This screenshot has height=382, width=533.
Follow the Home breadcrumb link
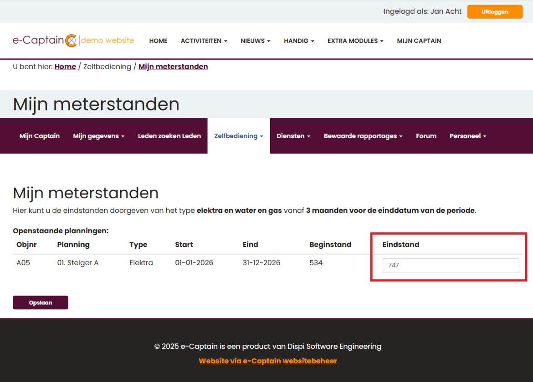pos(65,66)
